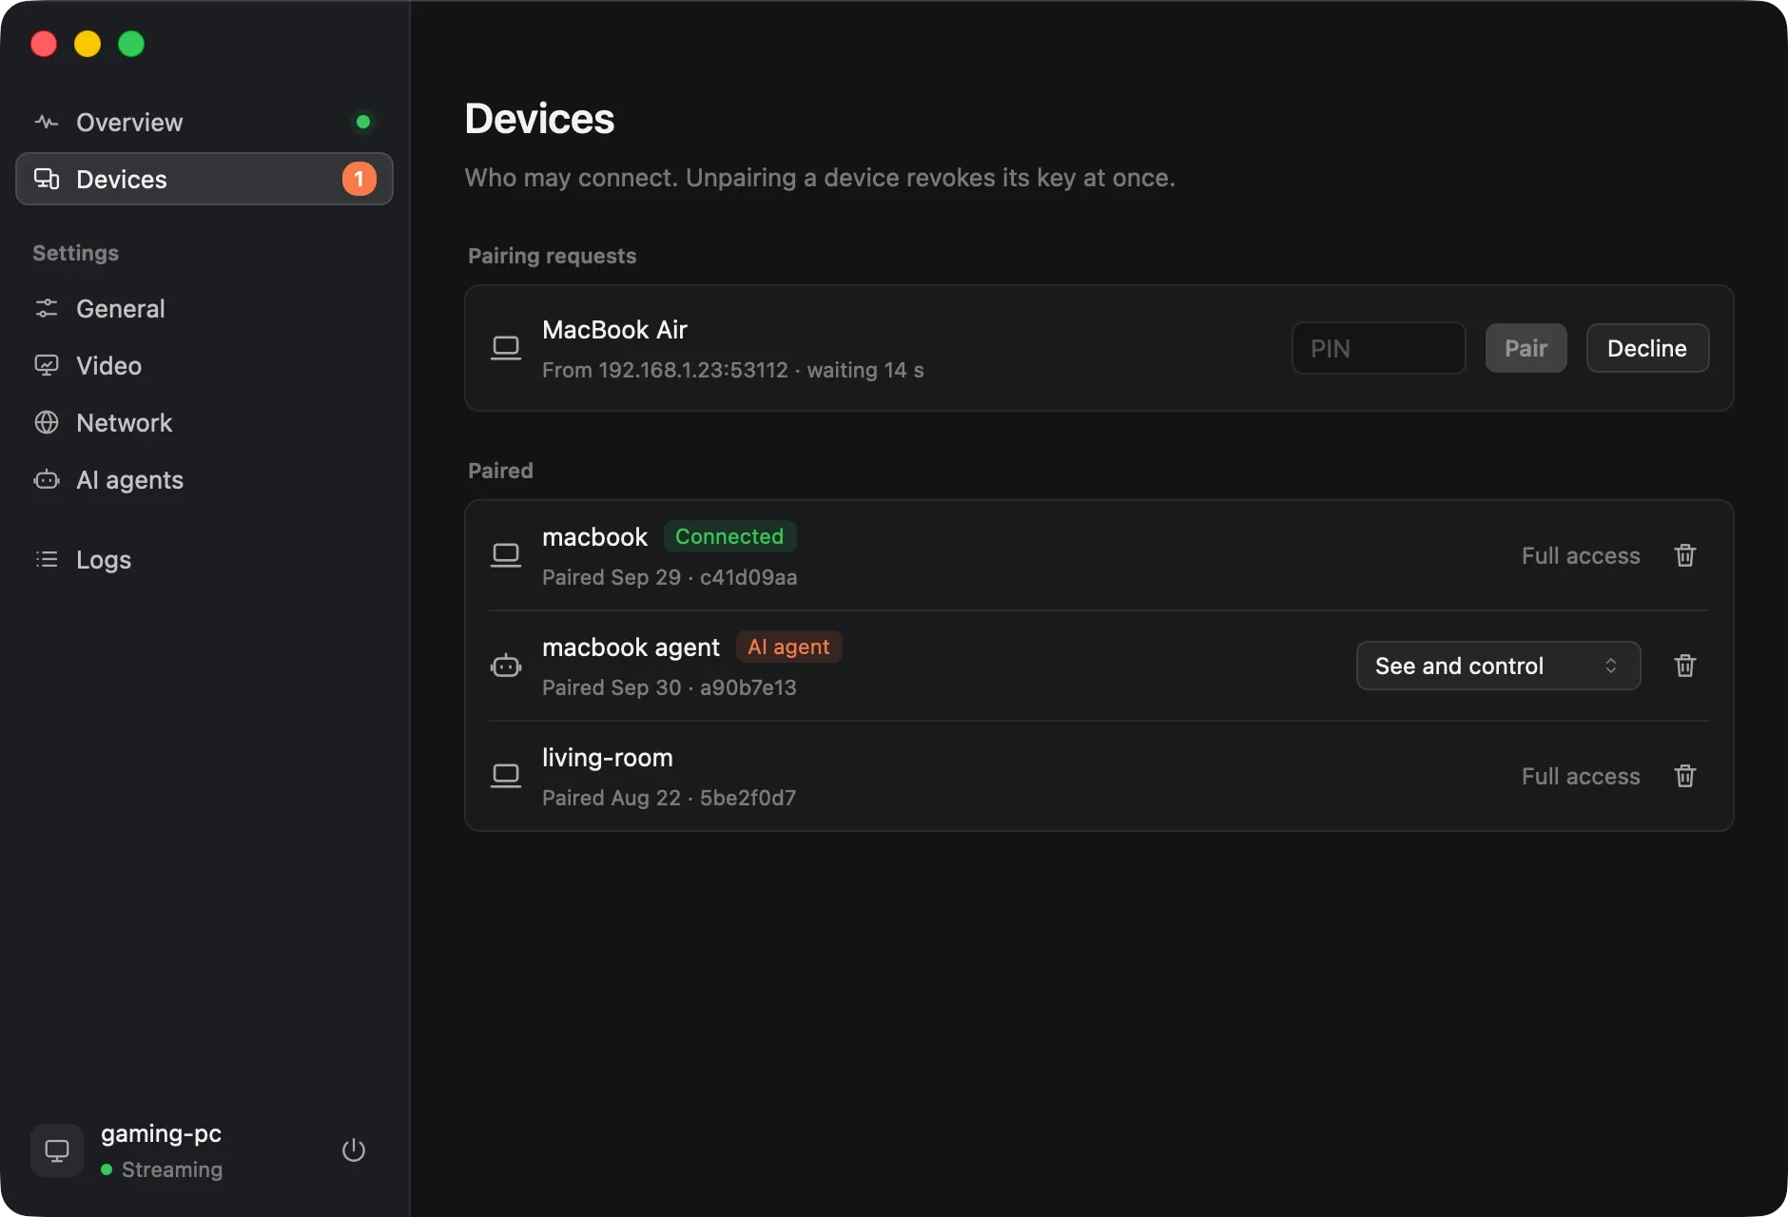1788x1217 pixels.
Task: Click the orange AI agent tag in Paired list
Action: (788, 647)
